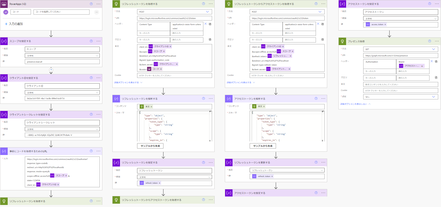
Task: Remove the コード token from the request body
Action: (161, 69)
